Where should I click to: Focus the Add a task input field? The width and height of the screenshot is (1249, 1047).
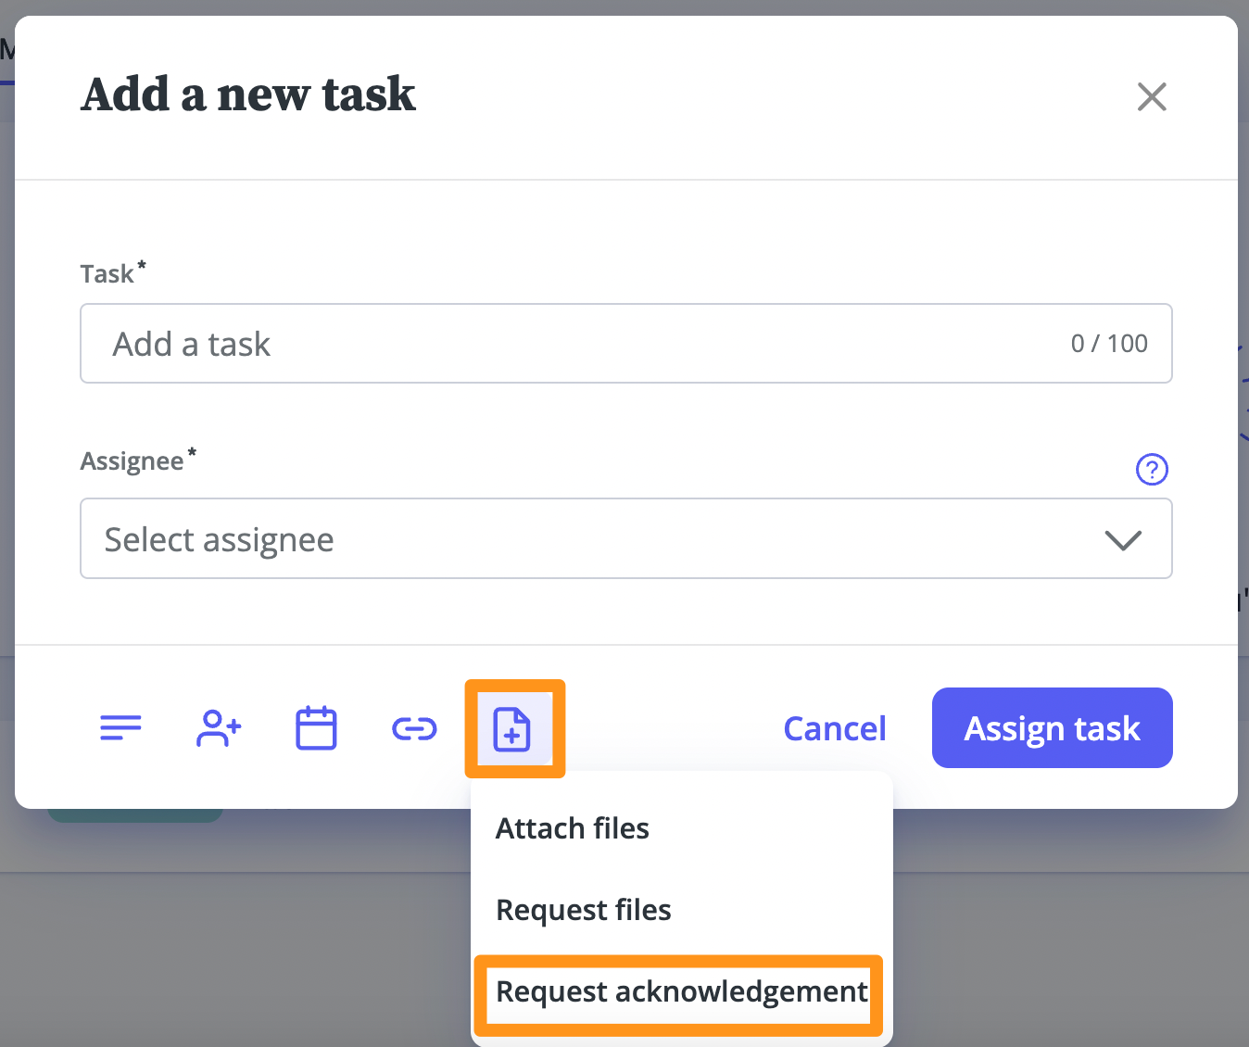pyautogui.click(x=626, y=344)
